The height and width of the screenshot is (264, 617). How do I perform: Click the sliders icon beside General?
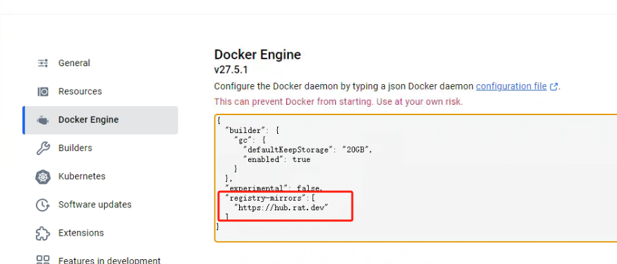pos(43,63)
